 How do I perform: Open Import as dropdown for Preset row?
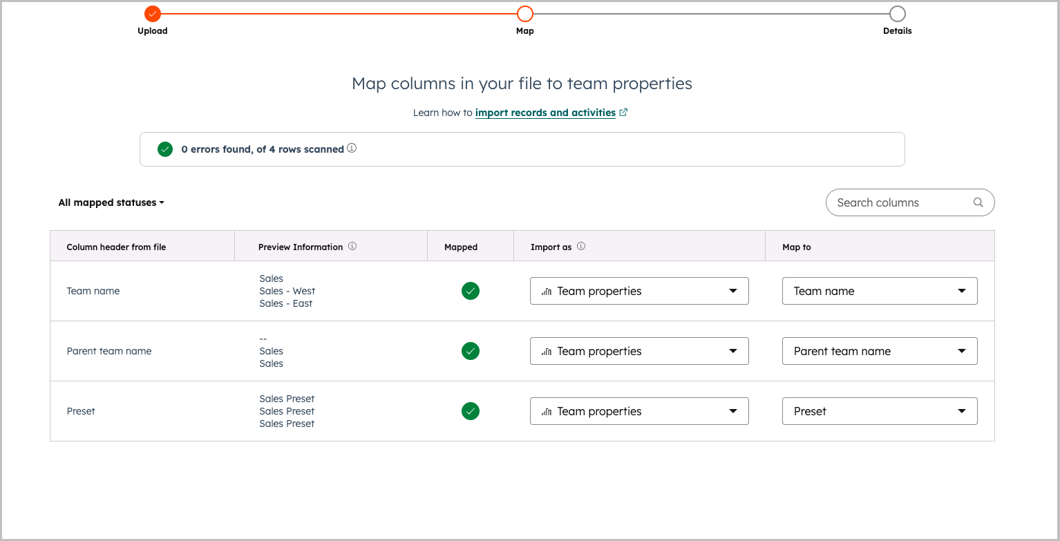point(639,411)
